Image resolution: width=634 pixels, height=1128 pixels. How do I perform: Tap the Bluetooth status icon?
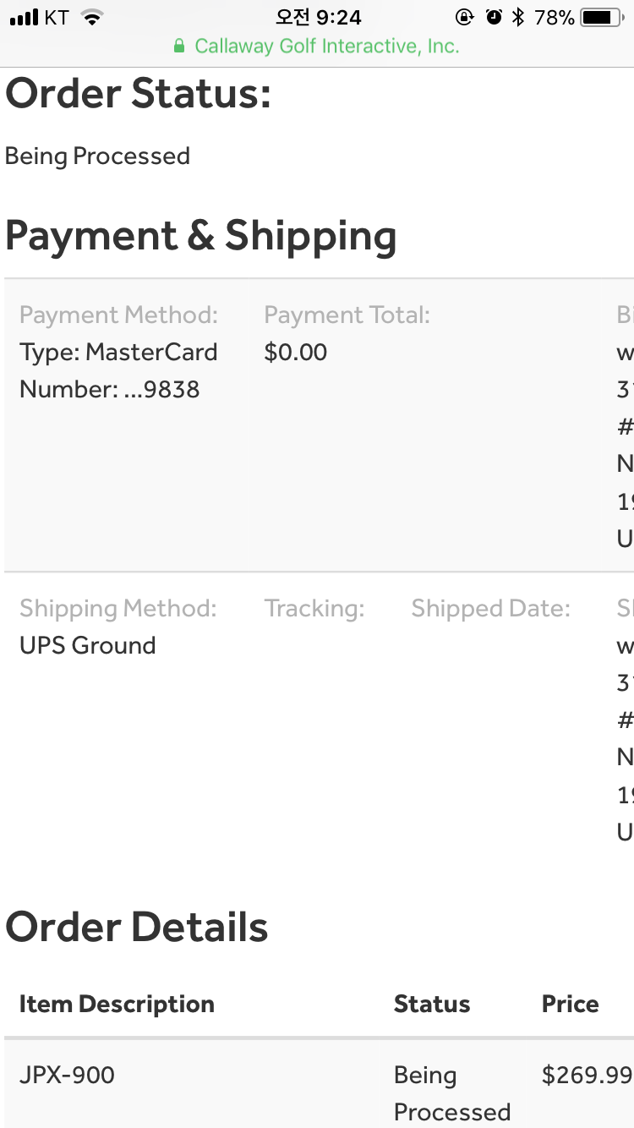[518, 18]
